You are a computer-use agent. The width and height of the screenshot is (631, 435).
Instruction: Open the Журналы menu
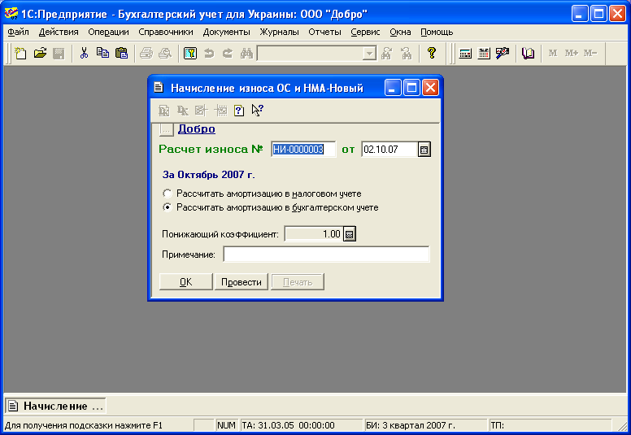pyautogui.click(x=279, y=32)
